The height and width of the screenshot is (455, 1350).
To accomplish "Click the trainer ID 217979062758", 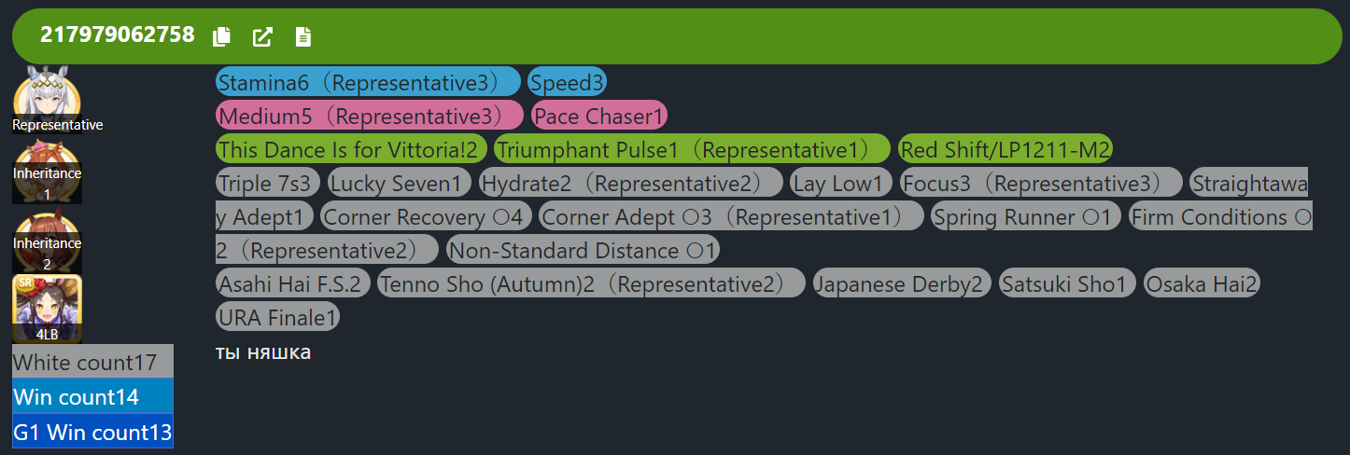I will [x=117, y=35].
